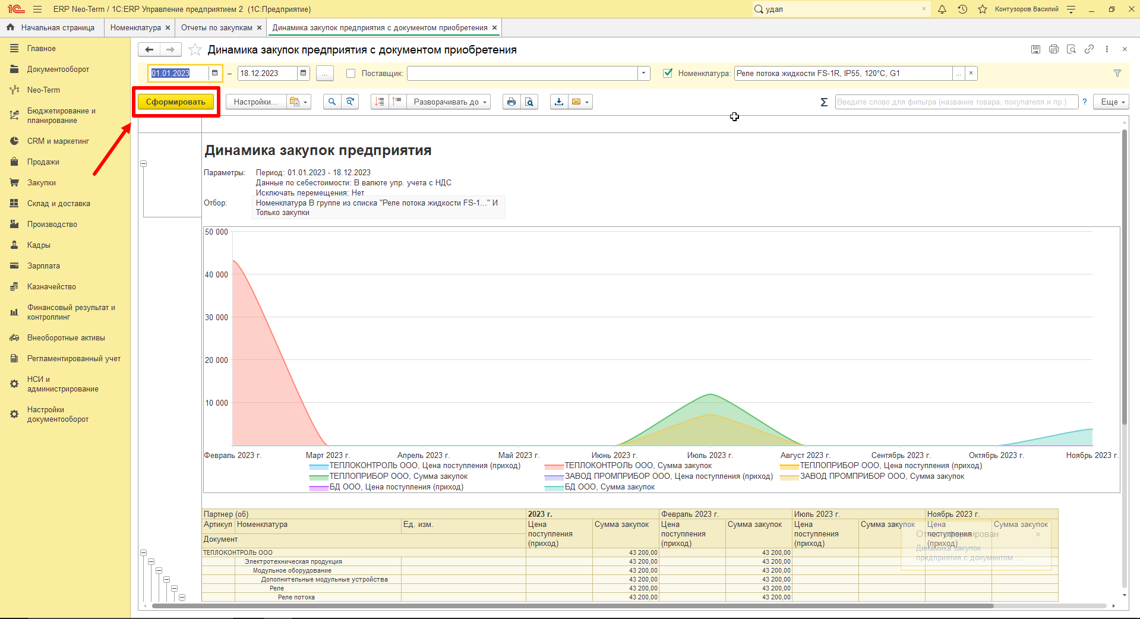This screenshot has height=619, width=1140.
Task: Click the save diskette icon in header
Action: coord(1035,49)
